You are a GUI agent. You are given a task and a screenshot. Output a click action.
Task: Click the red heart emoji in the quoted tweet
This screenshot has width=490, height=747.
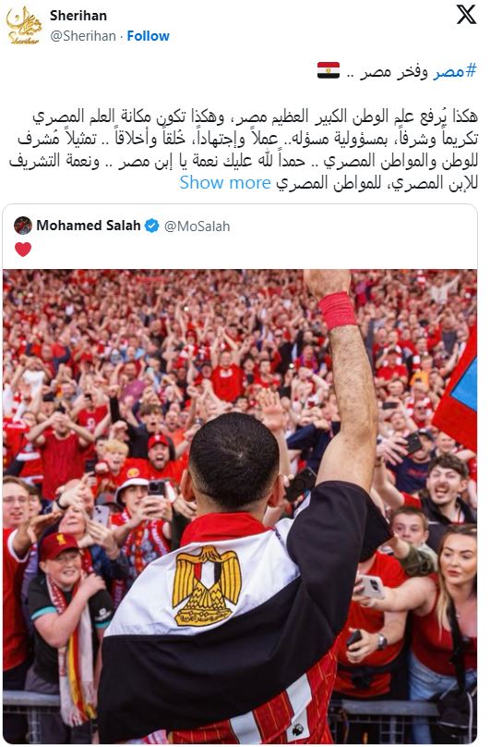(23, 250)
